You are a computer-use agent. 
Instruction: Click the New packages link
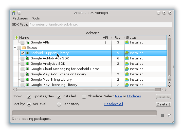[x=118, y=96]
